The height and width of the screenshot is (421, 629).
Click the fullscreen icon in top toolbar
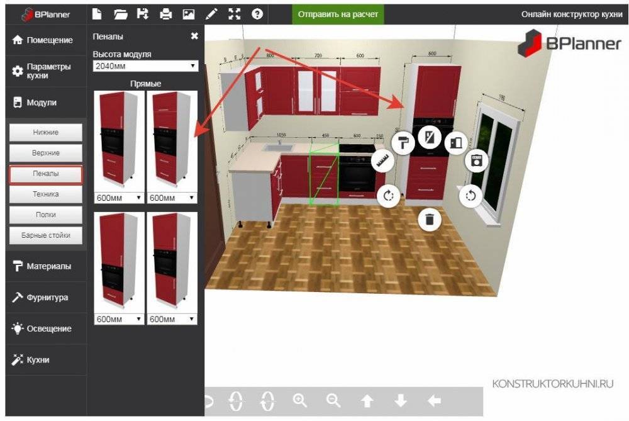(234, 14)
